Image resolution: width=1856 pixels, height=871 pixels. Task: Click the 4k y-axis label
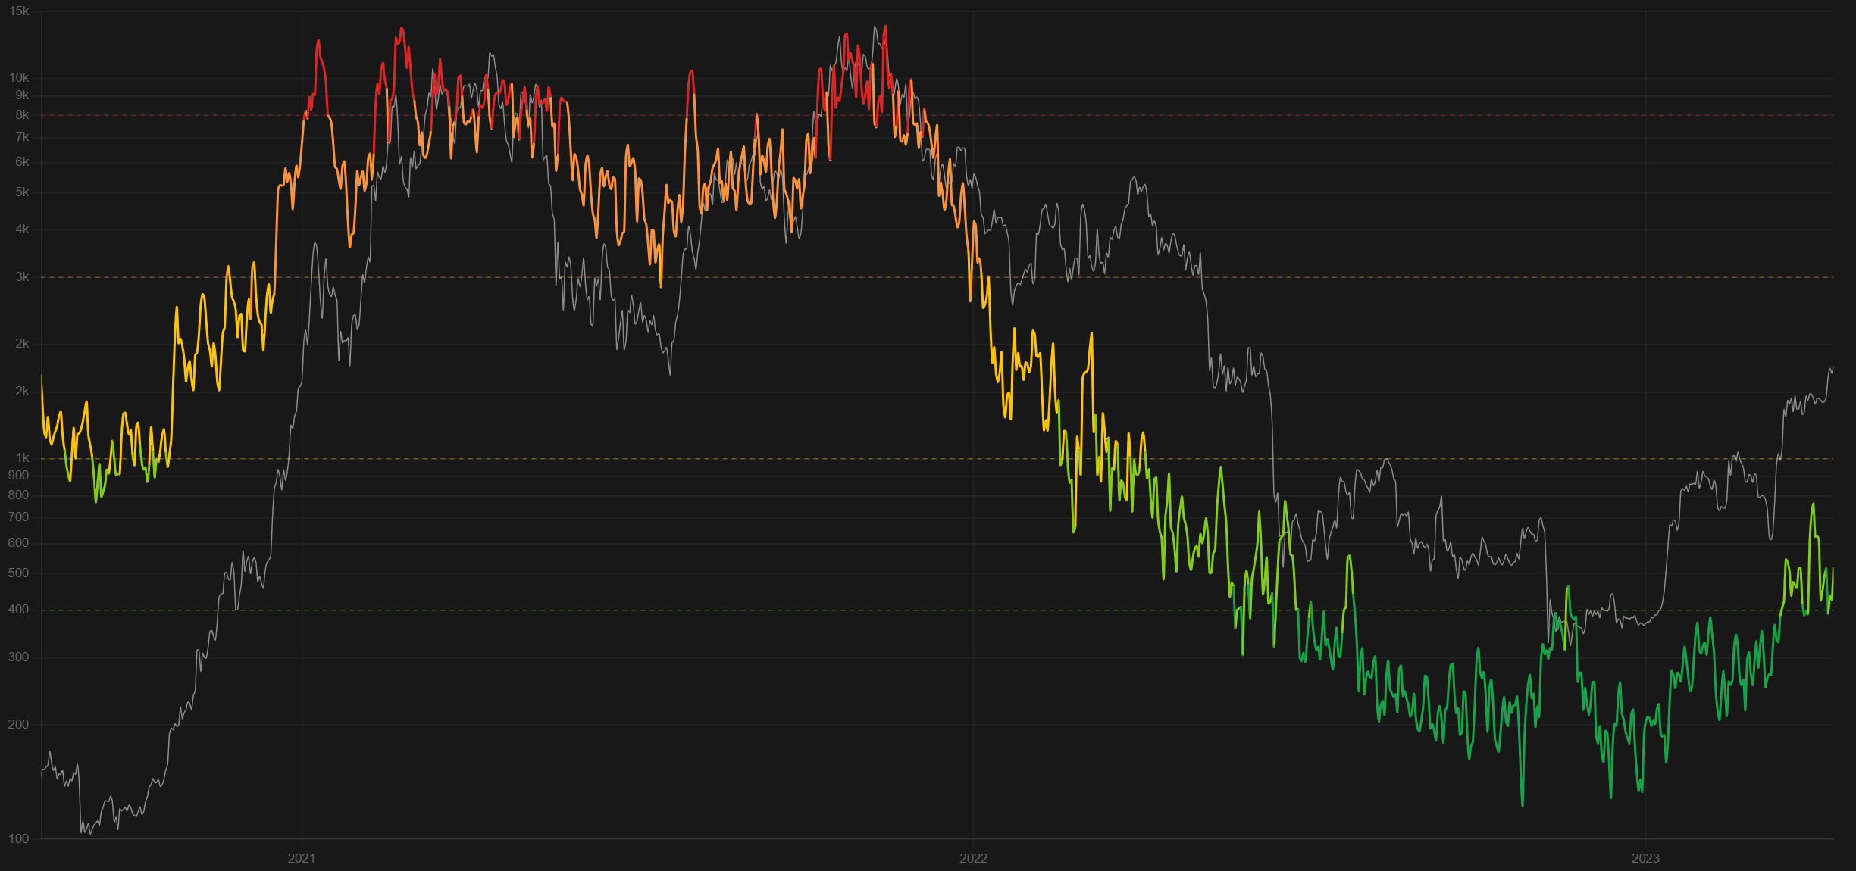(x=22, y=229)
